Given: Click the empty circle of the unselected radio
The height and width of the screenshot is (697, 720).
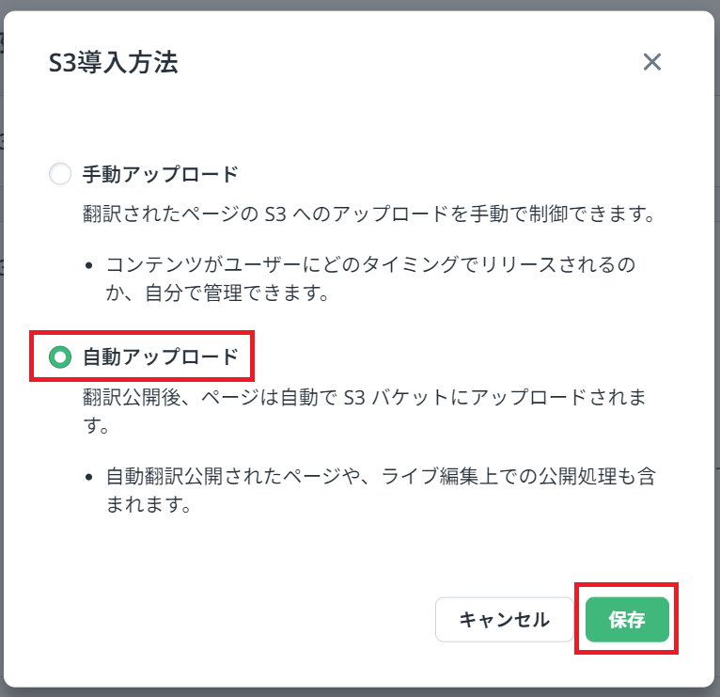Looking at the screenshot, I should click(x=60, y=174).
